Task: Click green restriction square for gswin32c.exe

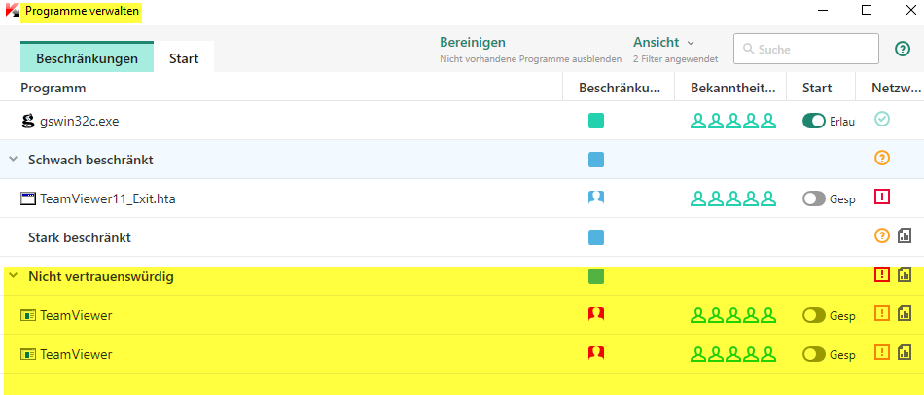Action: click(596, 121)
